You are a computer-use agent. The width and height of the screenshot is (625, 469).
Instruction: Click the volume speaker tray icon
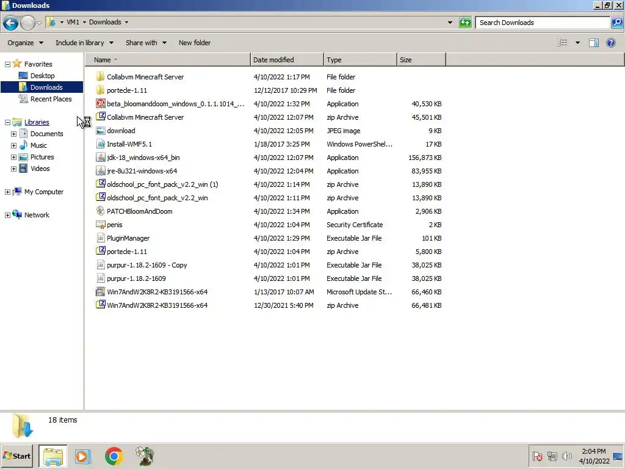[x=566, y=456]
